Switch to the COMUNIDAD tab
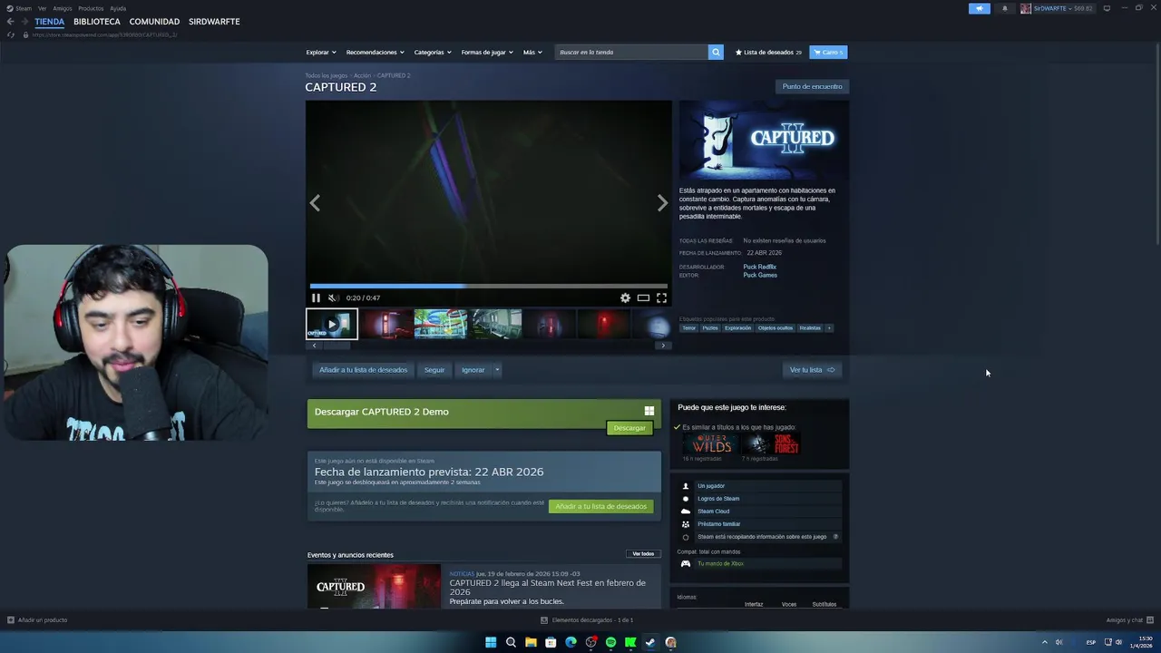 click(x=154, y=22)
